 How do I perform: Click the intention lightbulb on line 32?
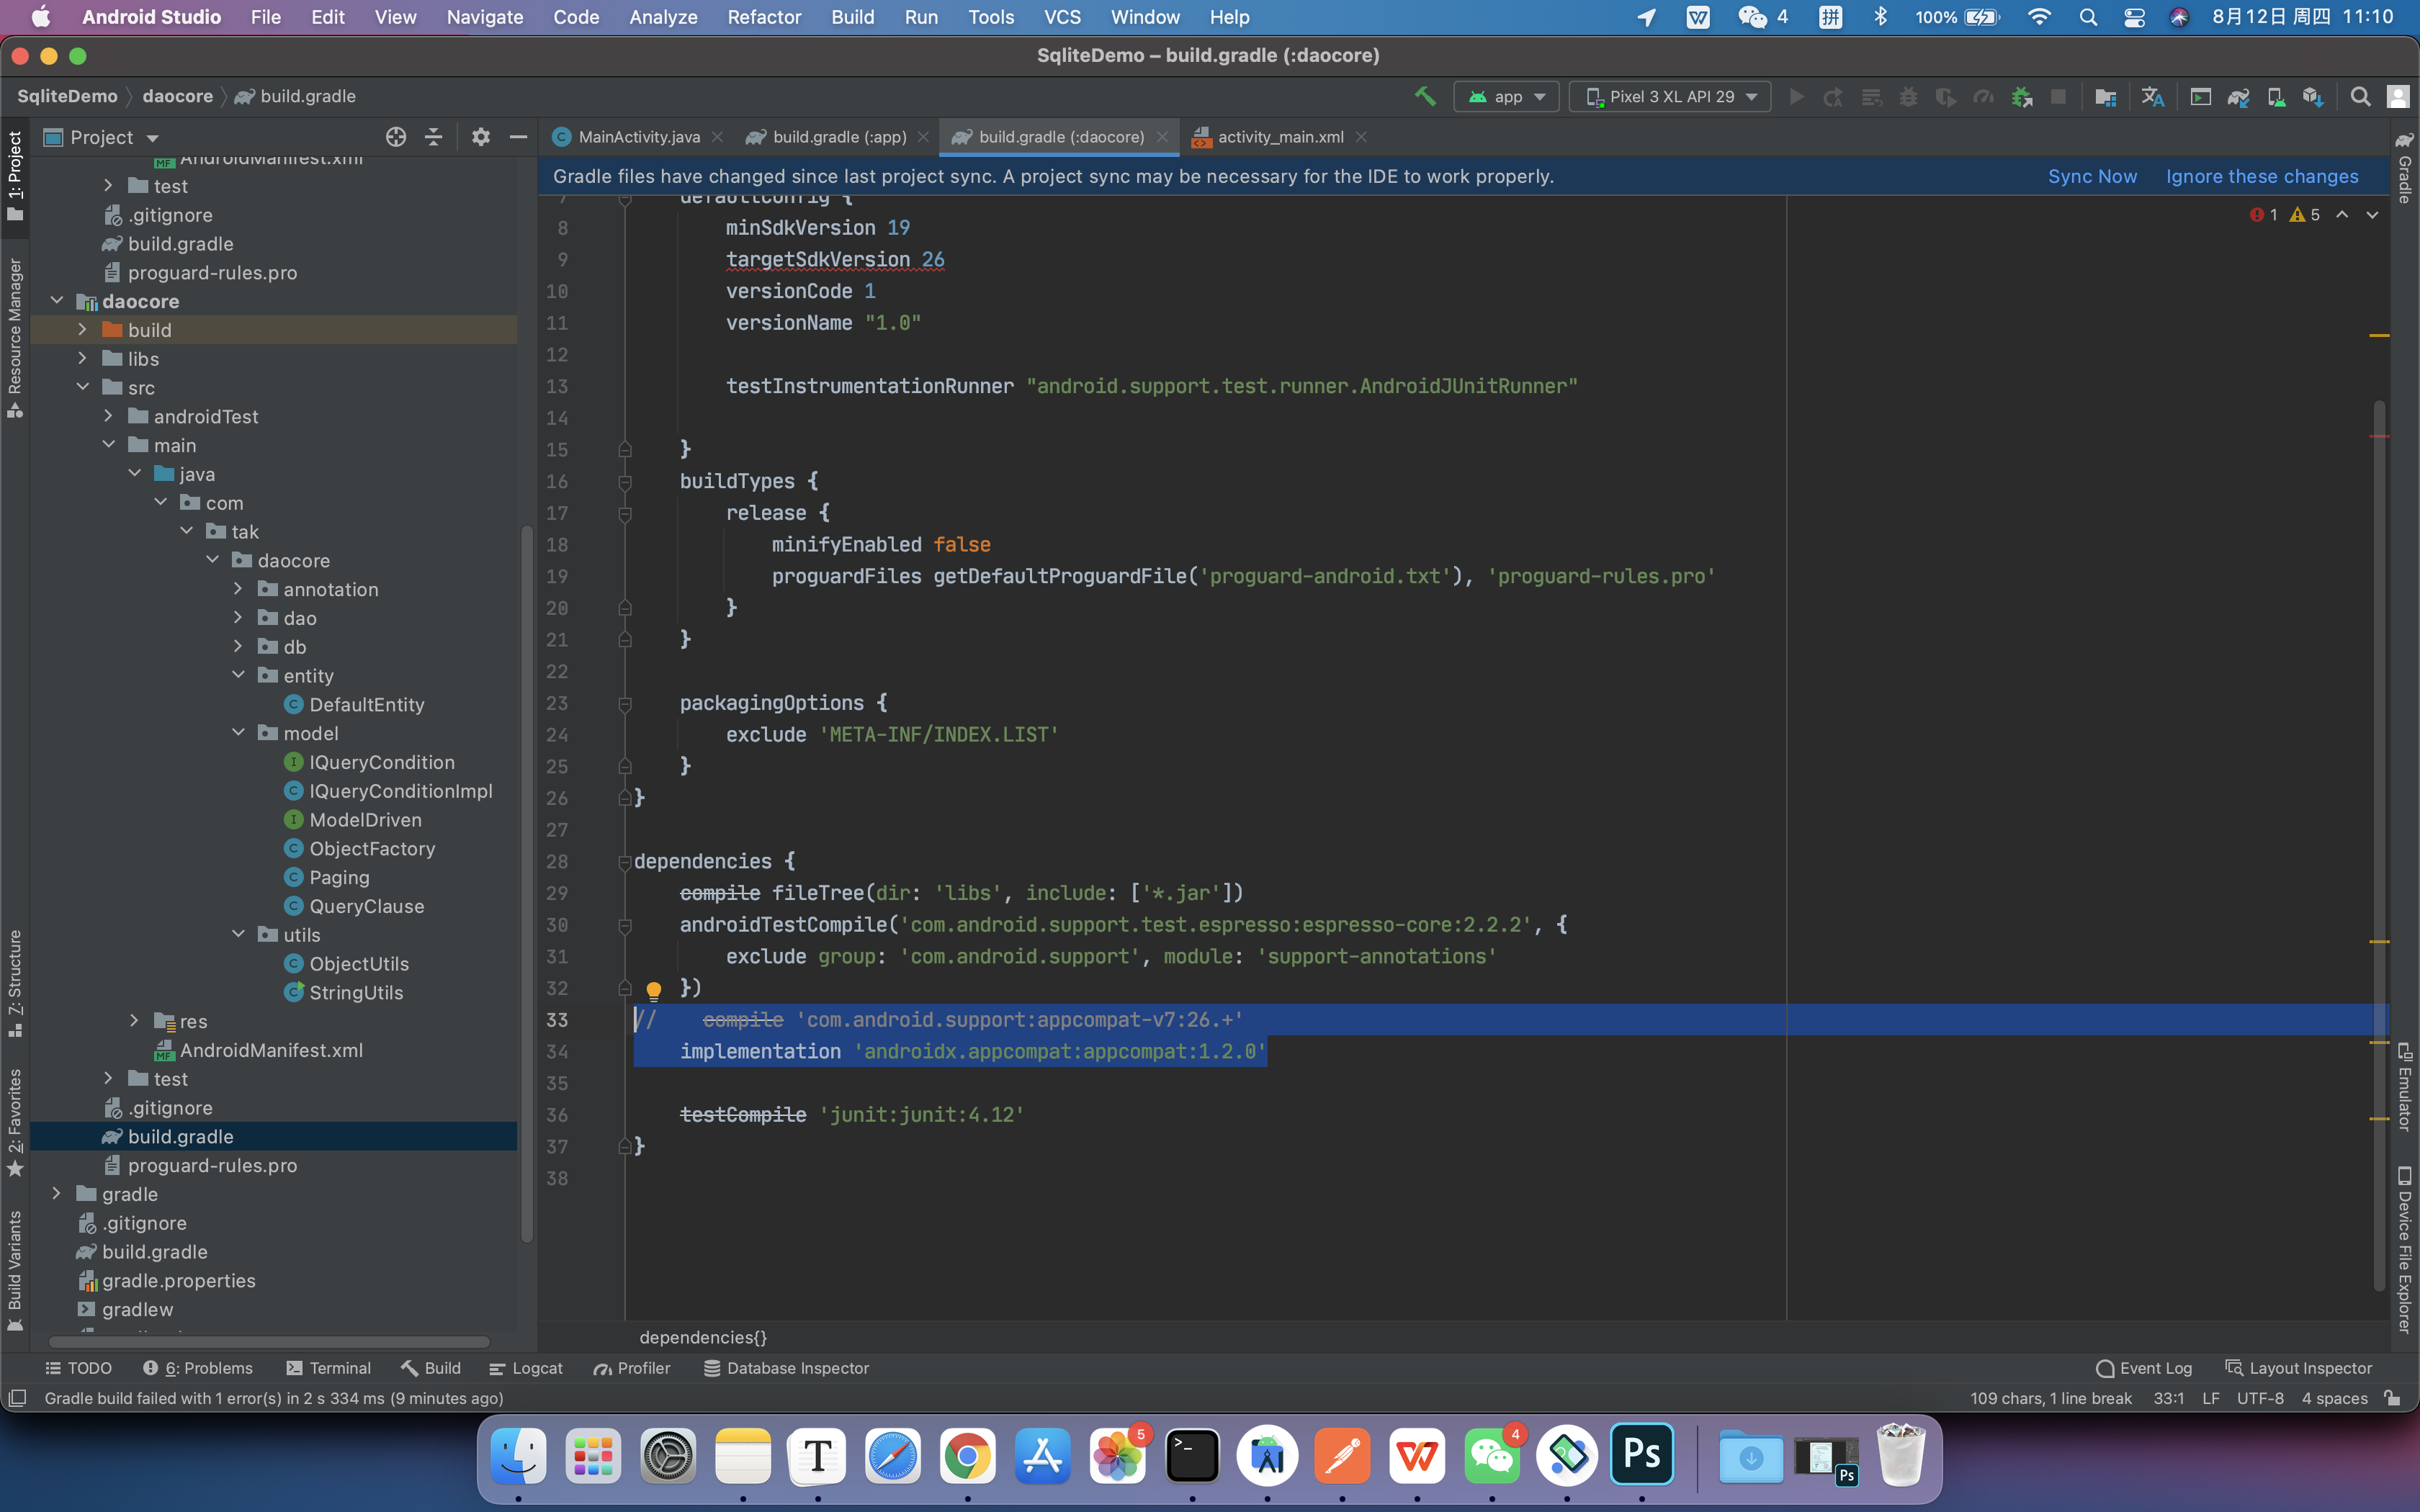pos(653,990)
